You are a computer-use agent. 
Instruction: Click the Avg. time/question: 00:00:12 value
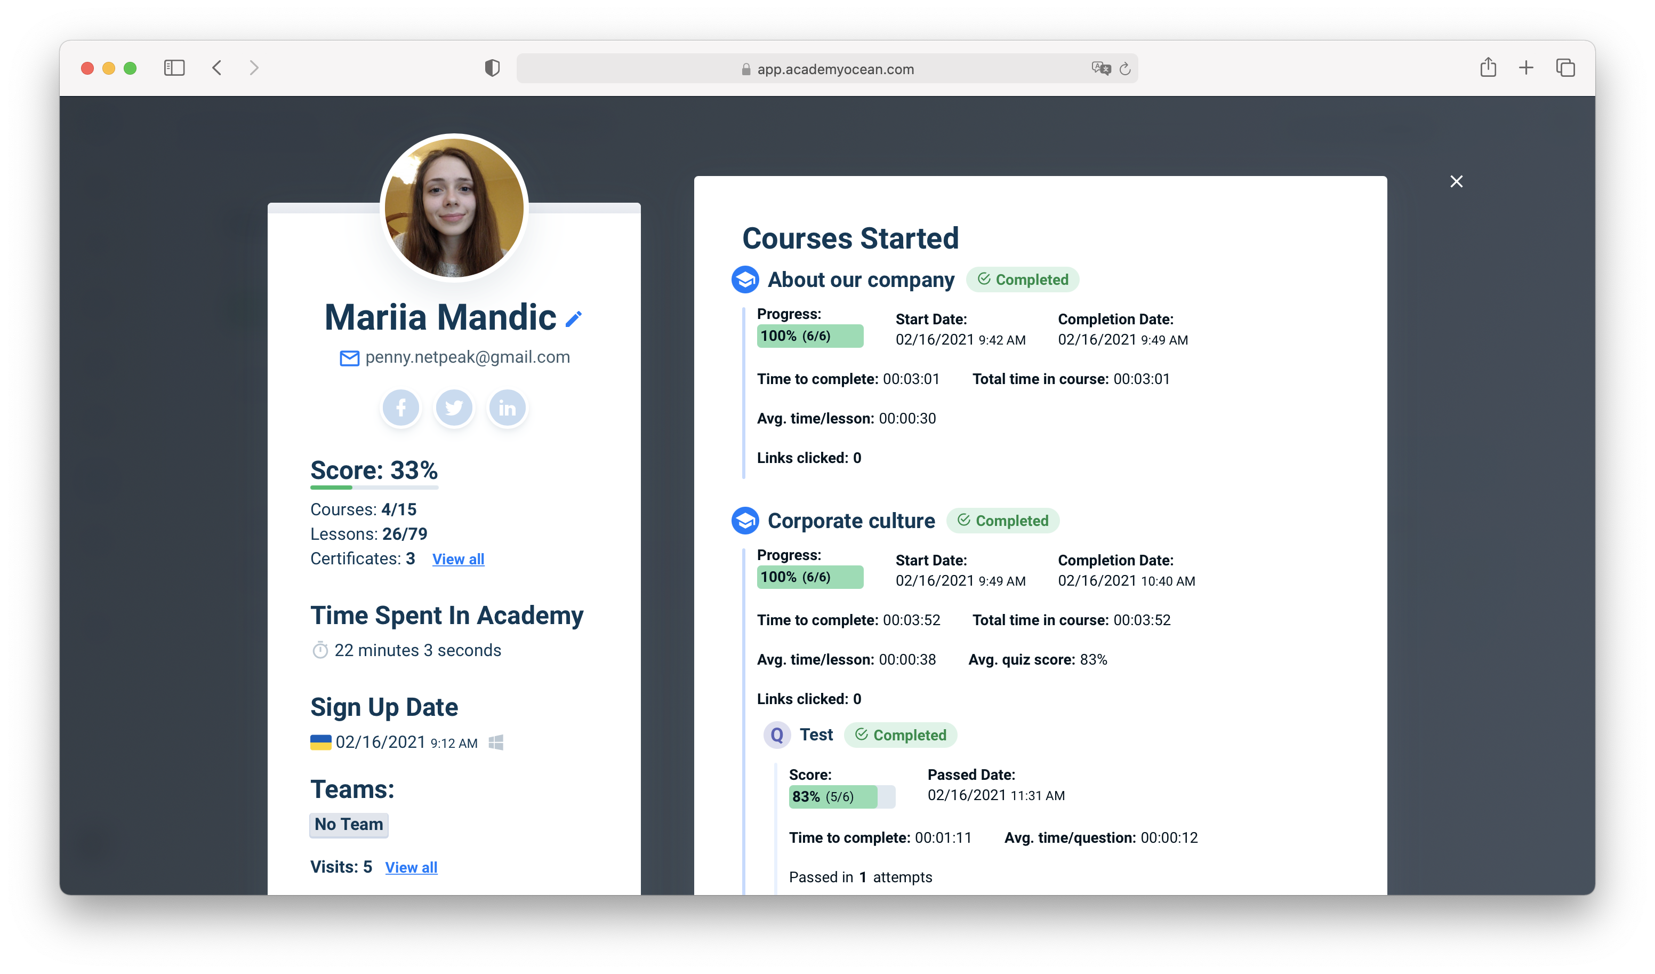1100,837
